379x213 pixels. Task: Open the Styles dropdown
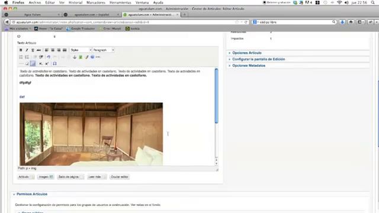point(81,50)
